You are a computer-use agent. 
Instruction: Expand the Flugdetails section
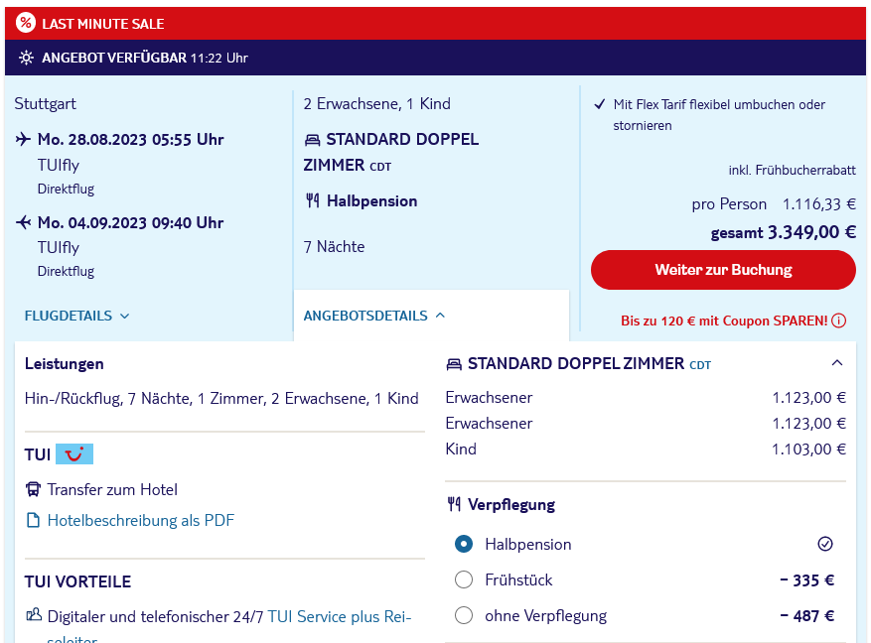click(x=76, y=316)
